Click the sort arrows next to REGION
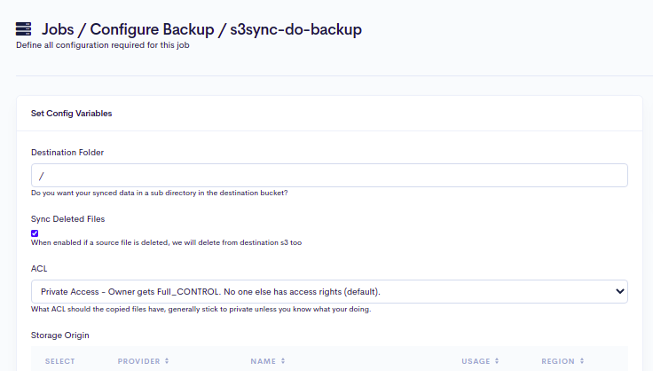Viewport: 653px width, 371px height. tap(582, 361)
